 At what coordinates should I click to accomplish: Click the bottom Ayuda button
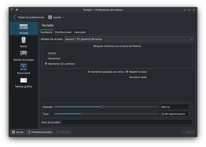click(x=18, y=132)
